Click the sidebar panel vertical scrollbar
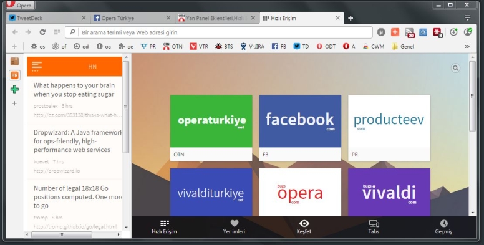The width and height of the screenshot is (484, 245). [x=125, y=107]
